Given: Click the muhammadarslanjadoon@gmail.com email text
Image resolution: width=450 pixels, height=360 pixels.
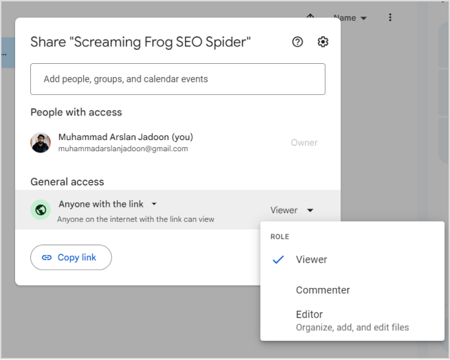Looking at the screenshot, I should point(123,149).
